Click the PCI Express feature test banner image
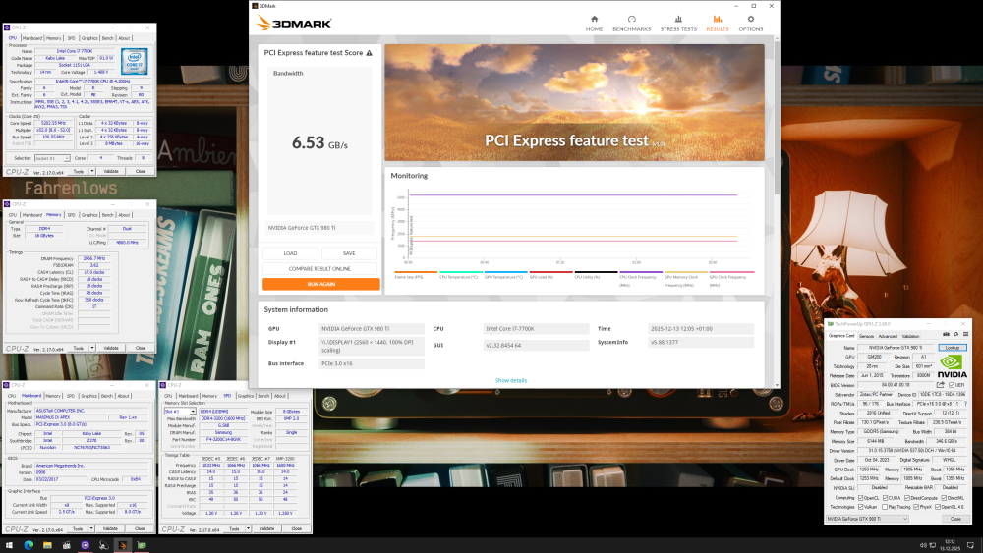 click(x=574, y=103)
